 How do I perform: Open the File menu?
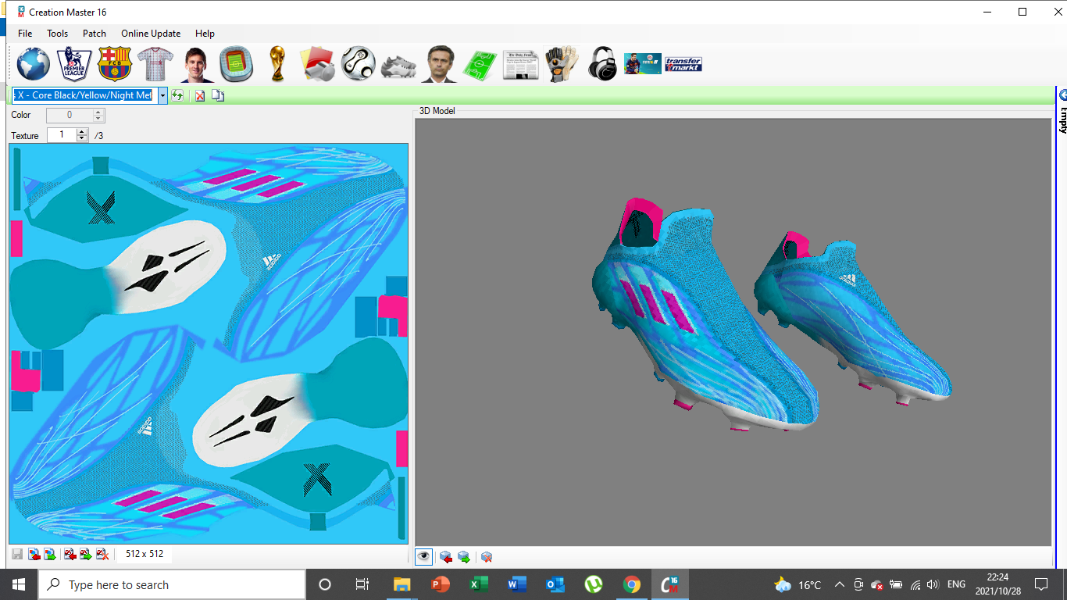pyautogui.click(x=25, y=34)
